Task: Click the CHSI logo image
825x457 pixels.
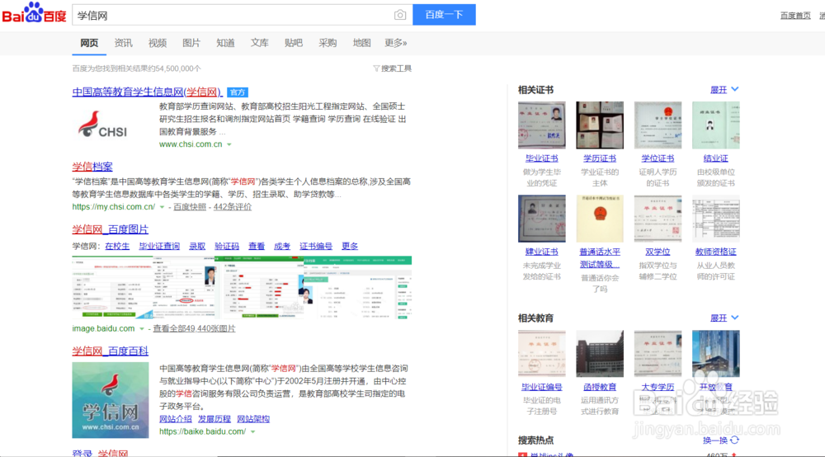Action: coord(103,125)
